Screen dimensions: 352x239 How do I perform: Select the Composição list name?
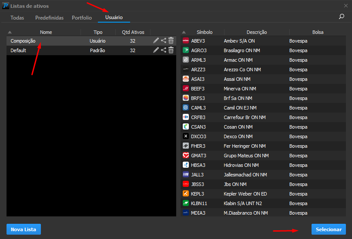(23, 41)
